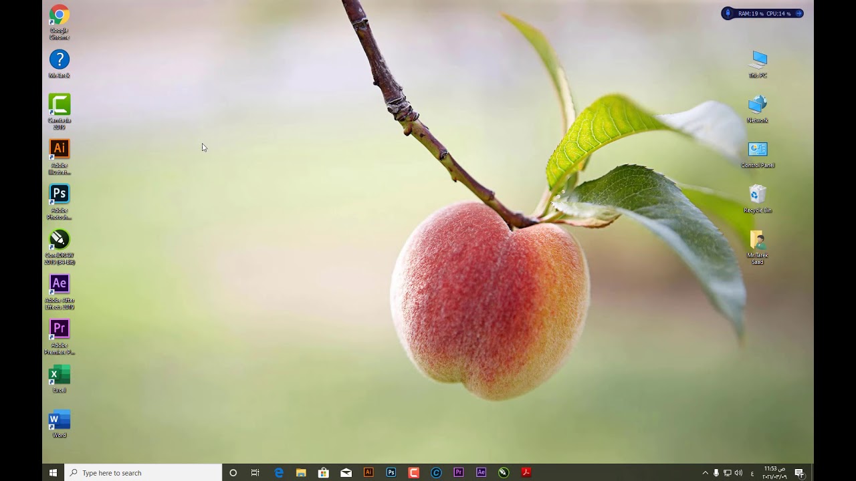
Task: Open File Explorer from the taskbar
Action: 301,472
